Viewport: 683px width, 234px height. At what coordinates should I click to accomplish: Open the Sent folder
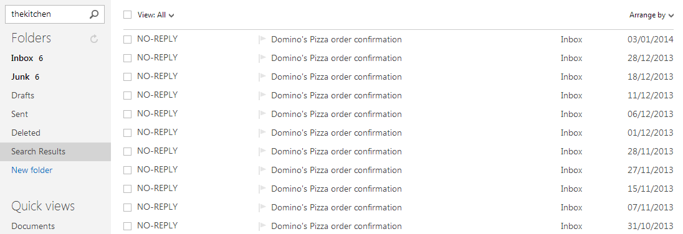[19, 115]
